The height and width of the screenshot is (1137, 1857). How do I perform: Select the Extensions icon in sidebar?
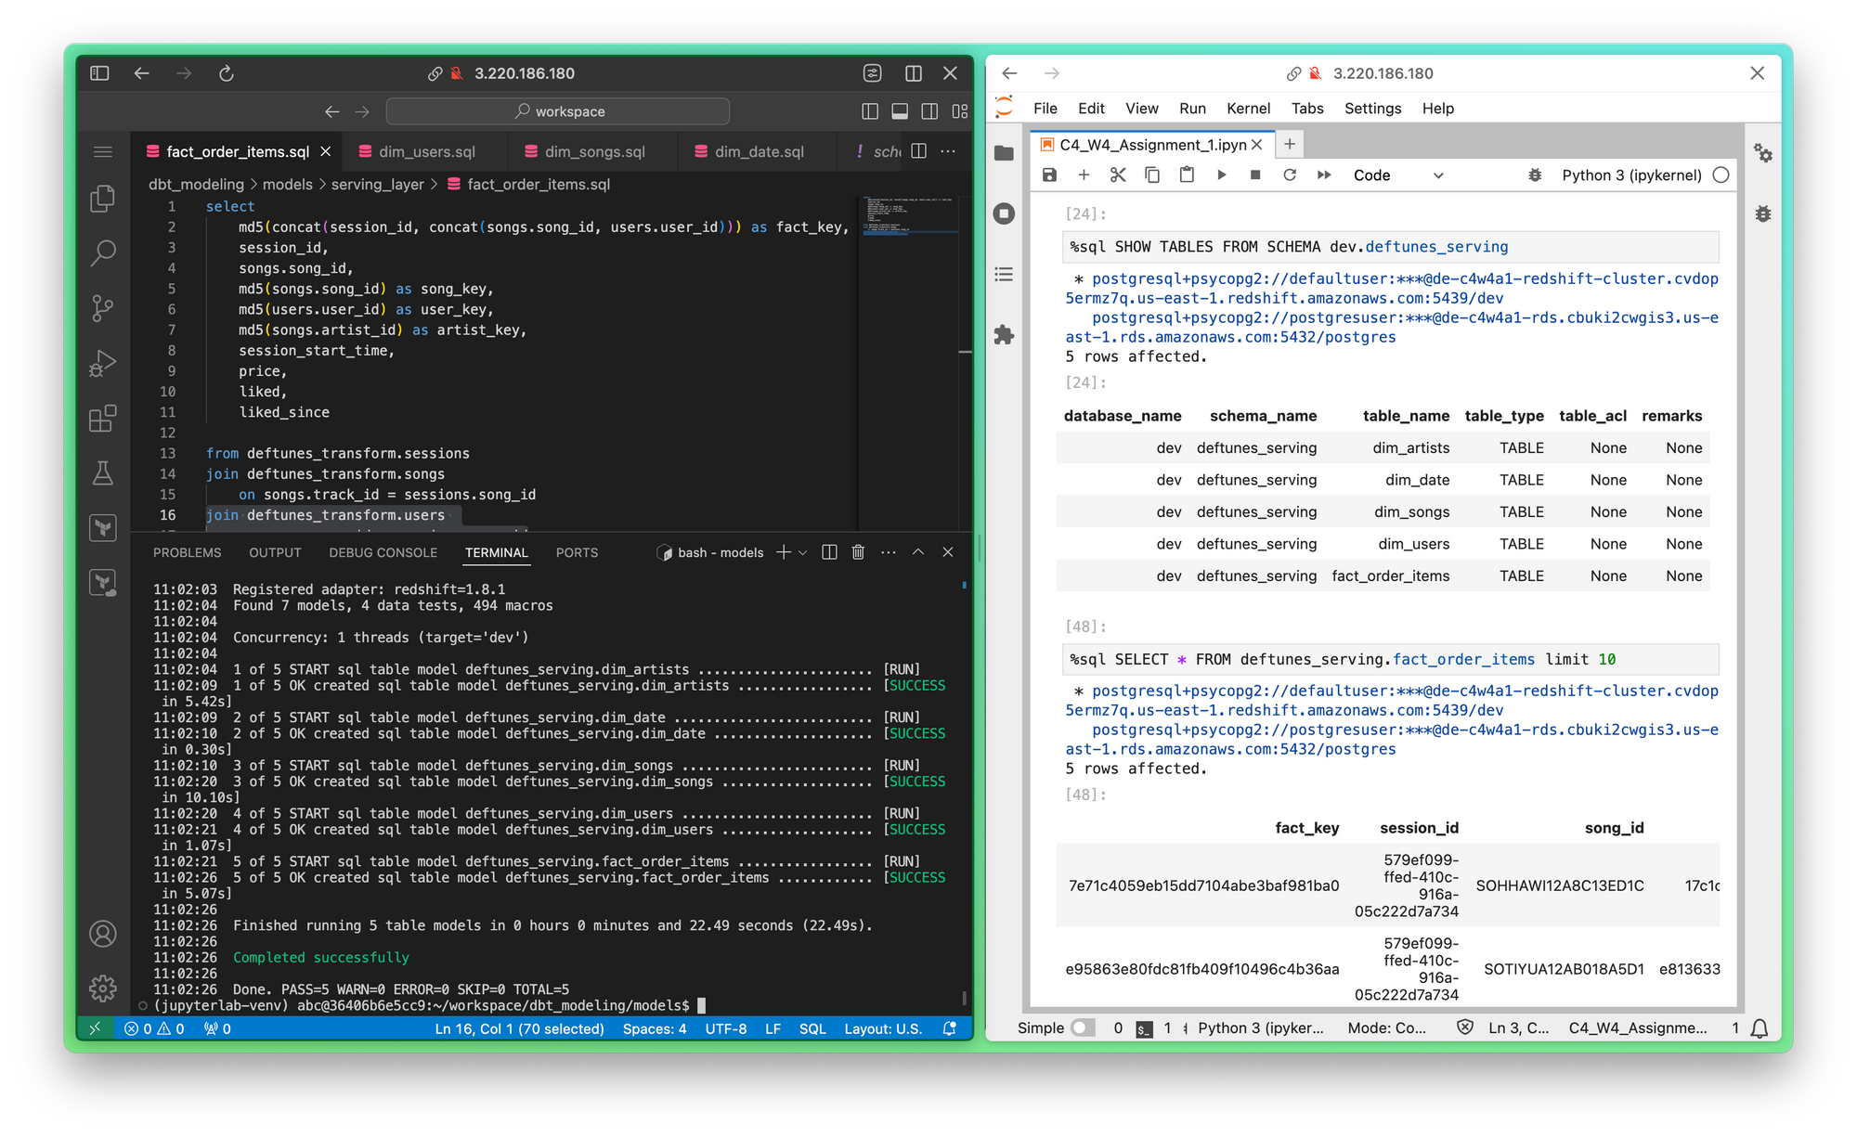tap(105, 421)
